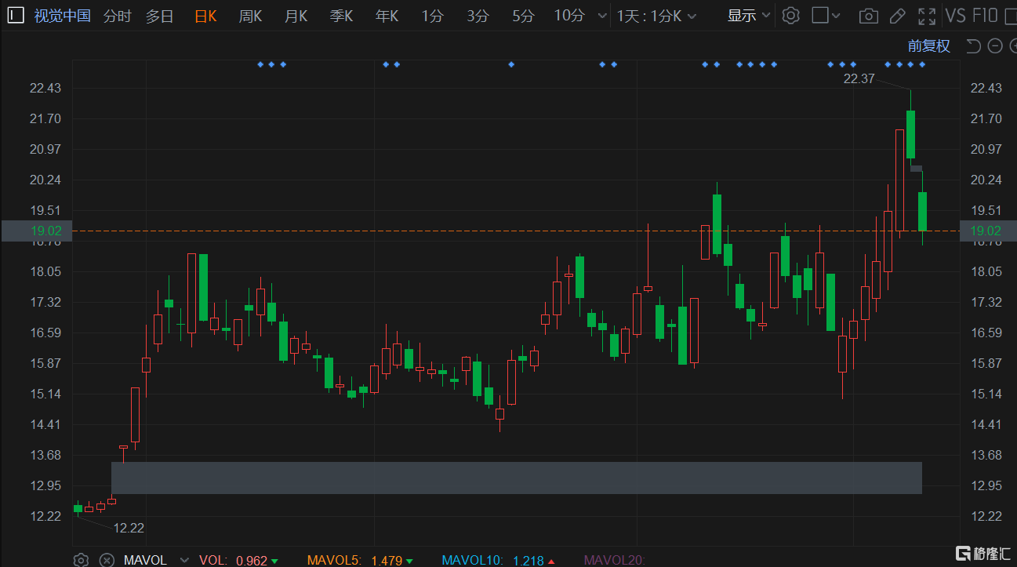
Task: Select the wide gray gap zone near 12.95
Action: pyautogui.click(x=517, y=478)
